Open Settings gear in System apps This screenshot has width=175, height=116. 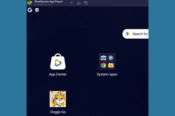pyautogui.click(x=111, y=58)
